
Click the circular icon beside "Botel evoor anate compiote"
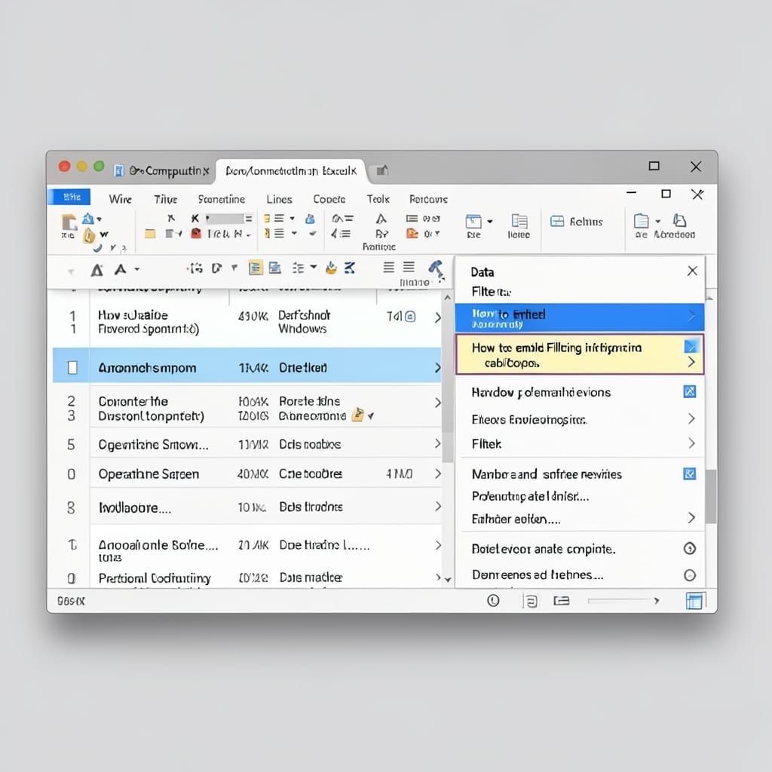pyautogui.click(x=690, y=549)
